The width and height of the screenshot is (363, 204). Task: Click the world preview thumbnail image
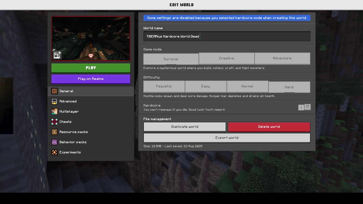point(91,39)
